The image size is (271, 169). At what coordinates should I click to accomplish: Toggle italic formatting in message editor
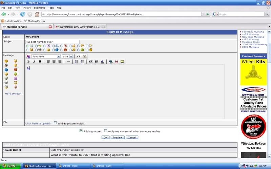tap(34, 62)
